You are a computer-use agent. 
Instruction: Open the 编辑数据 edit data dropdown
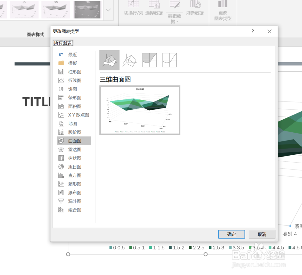[175, 18]
